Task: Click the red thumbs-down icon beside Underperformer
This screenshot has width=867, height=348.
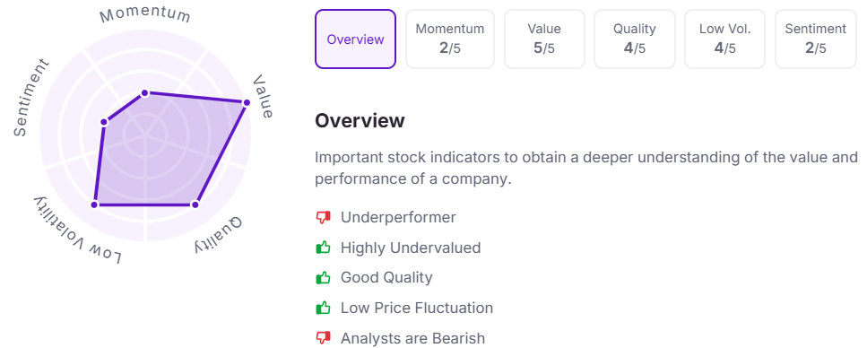Action: pyautogui.click(x=323, y=217)
